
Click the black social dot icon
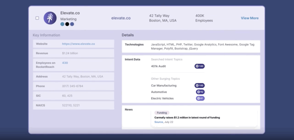pyautogui.click(x=67, y=24)
